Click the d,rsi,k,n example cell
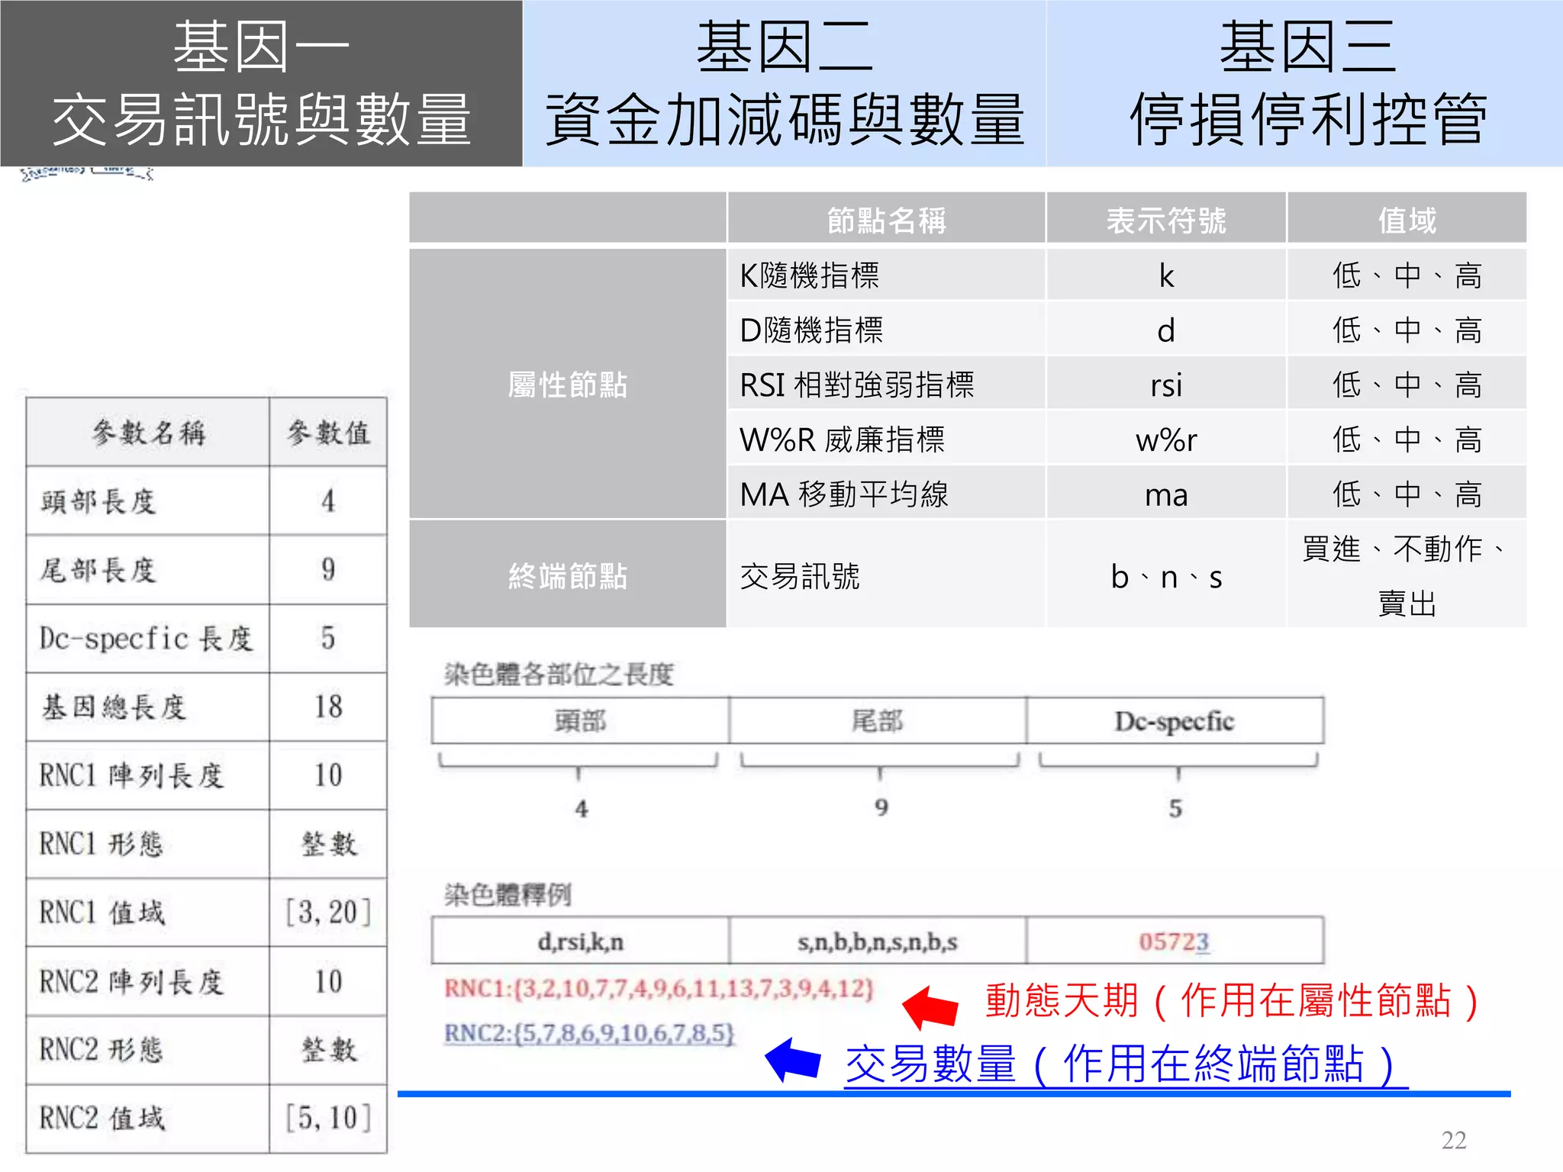The image size is (1563, 1172). 580,942
